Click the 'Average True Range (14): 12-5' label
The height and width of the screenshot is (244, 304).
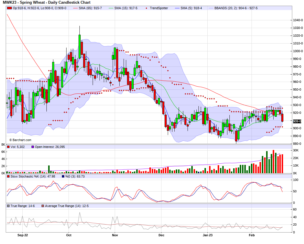tap(67, 206)
